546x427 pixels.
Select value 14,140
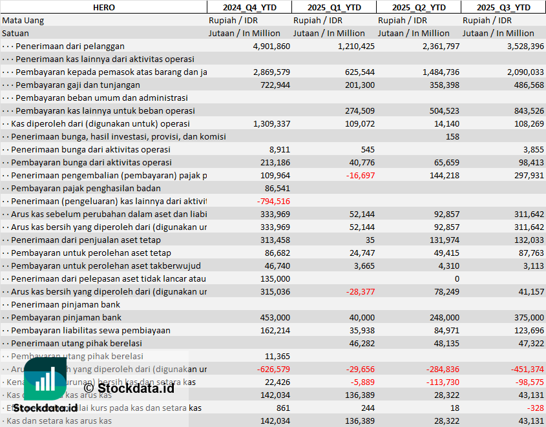coord(446,123)
